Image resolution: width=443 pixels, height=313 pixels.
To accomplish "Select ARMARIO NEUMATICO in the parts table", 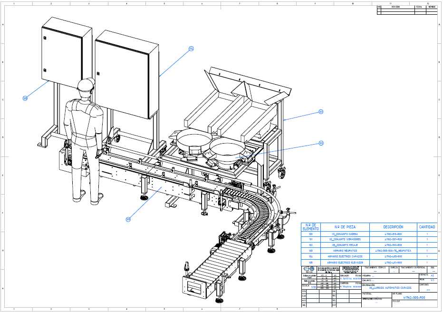I will pos(345,250).
